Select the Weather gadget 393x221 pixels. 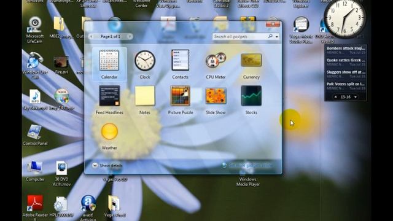point(109,136)
